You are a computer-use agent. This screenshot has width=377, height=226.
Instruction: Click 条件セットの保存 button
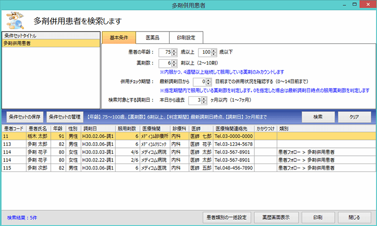pos(25,116)
